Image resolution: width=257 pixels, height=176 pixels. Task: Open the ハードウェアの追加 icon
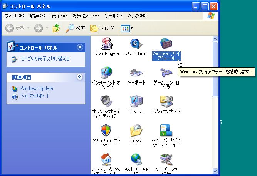click(x=166, y=159)
